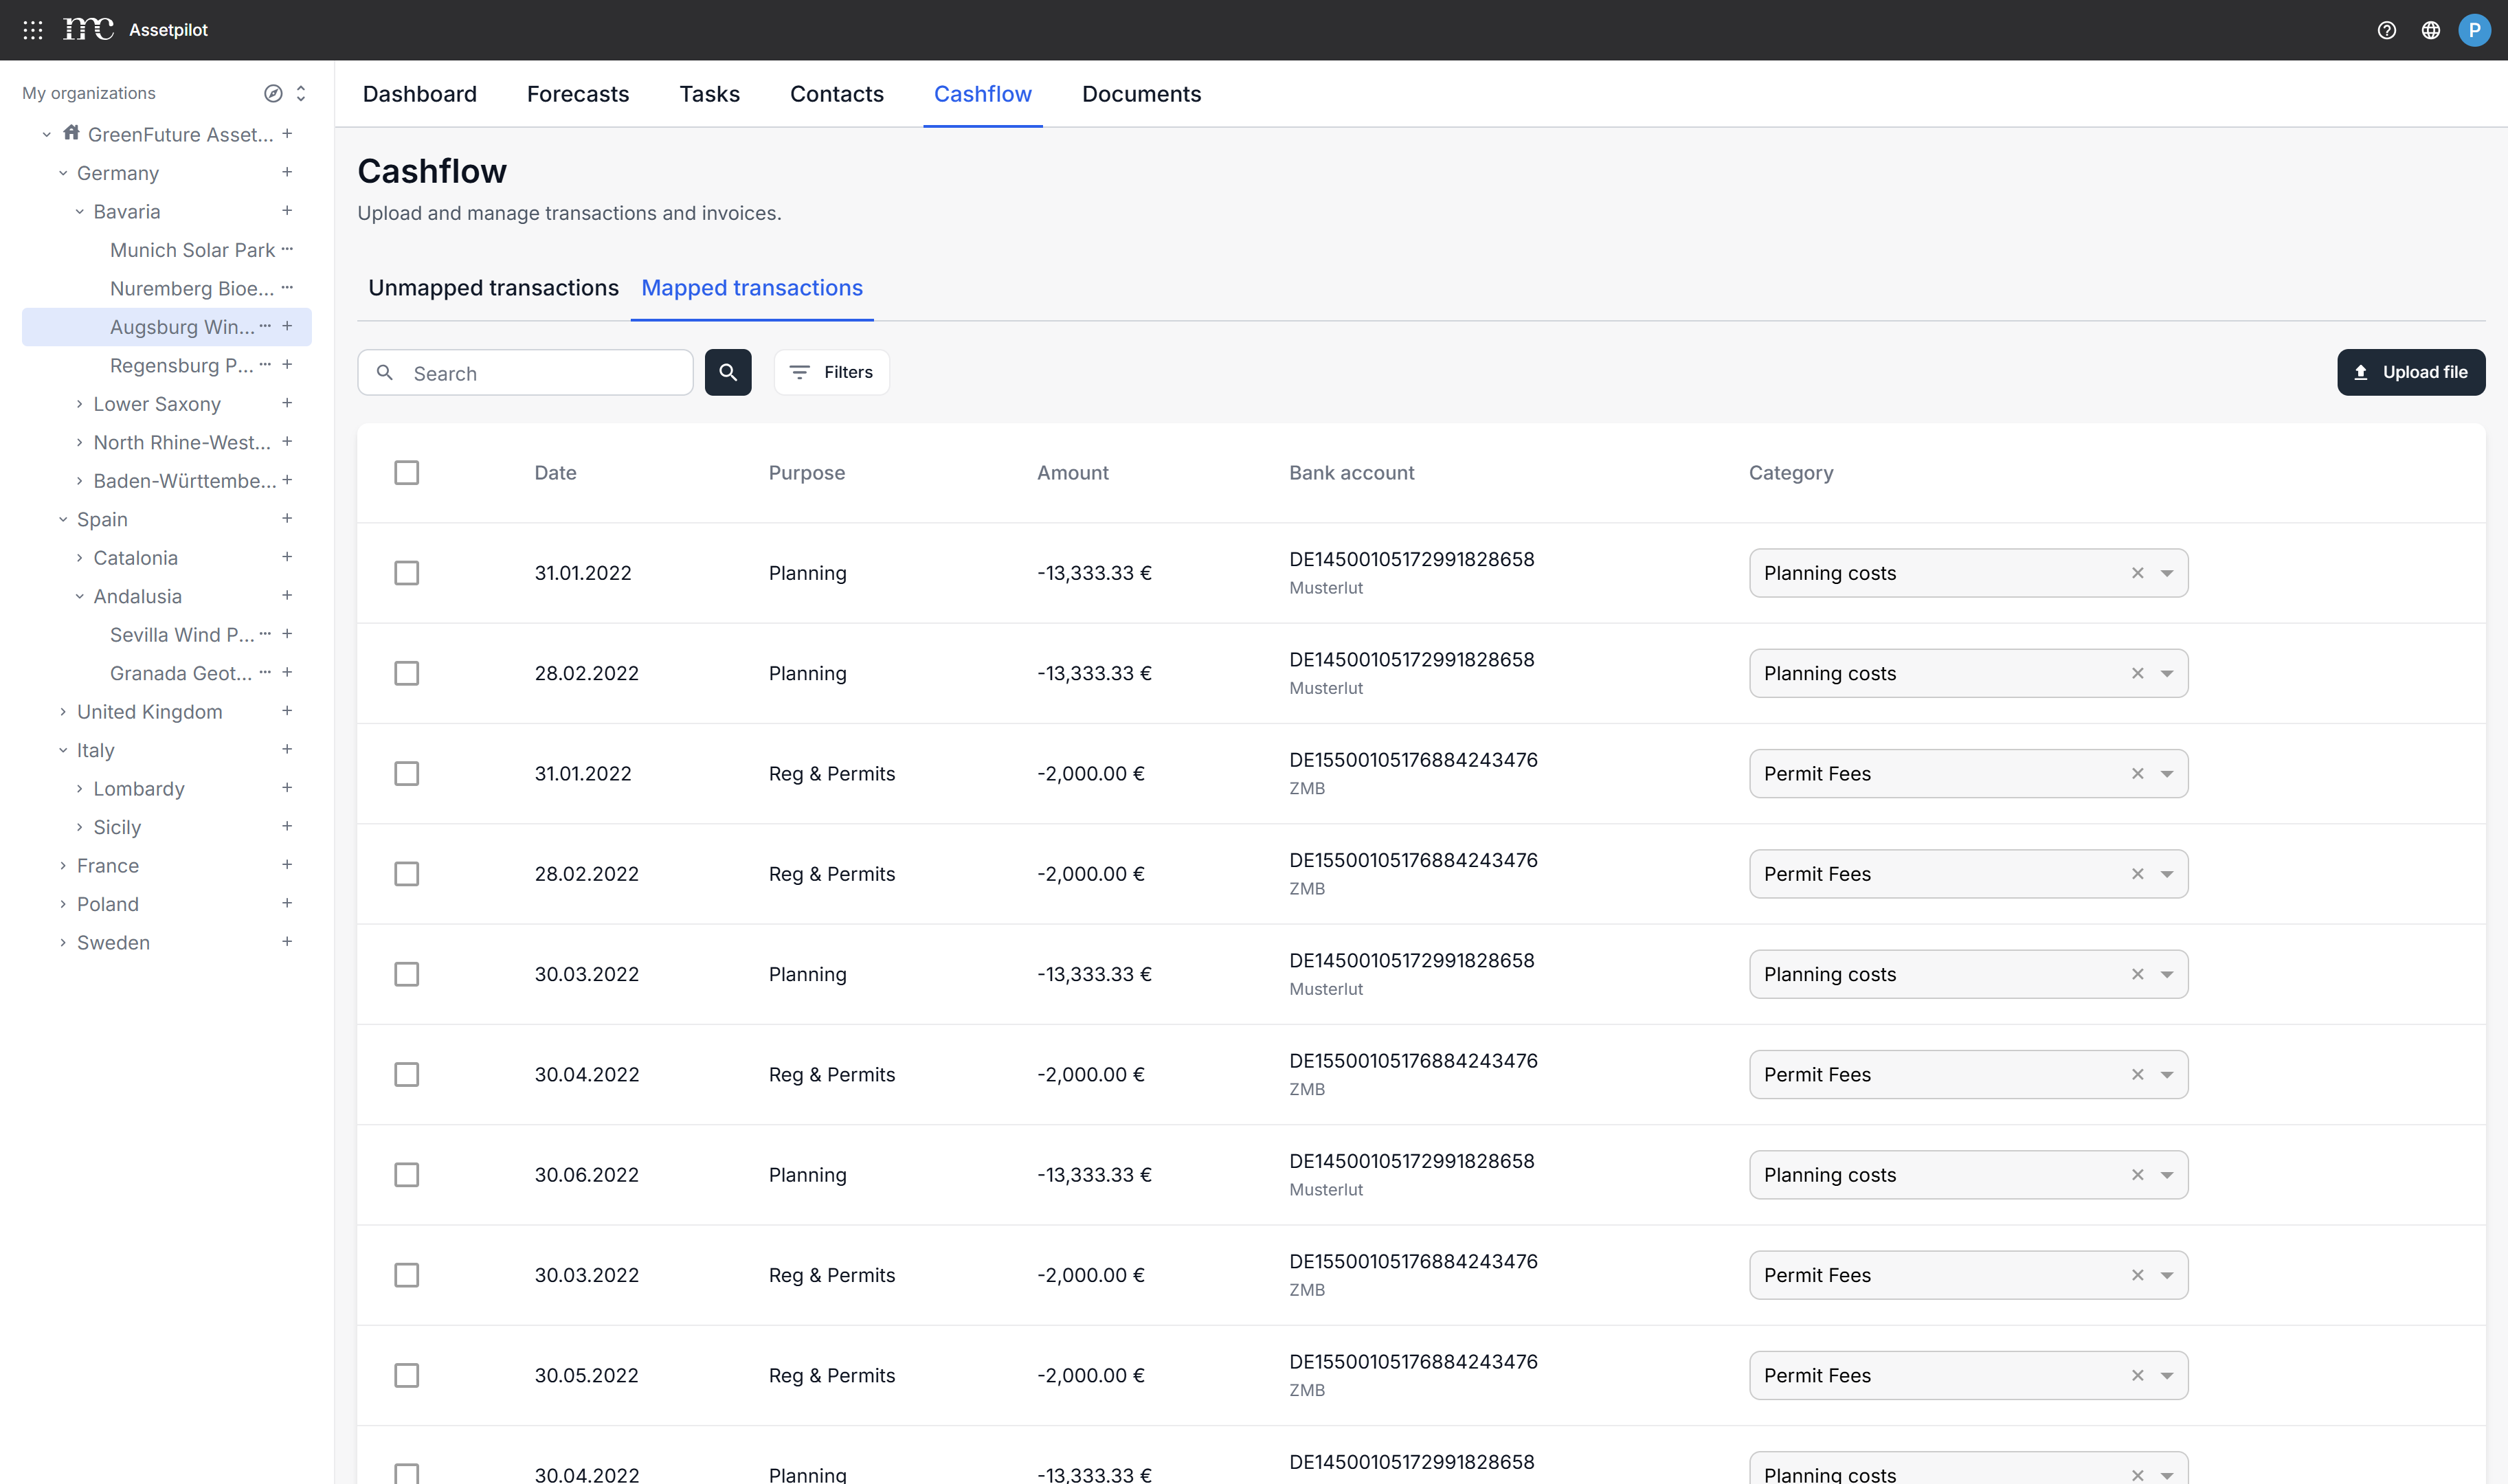Screen dimensions: 2508x1484
Task: Toggle the select-all checkbox in the table header
Action: click(406, 472)
